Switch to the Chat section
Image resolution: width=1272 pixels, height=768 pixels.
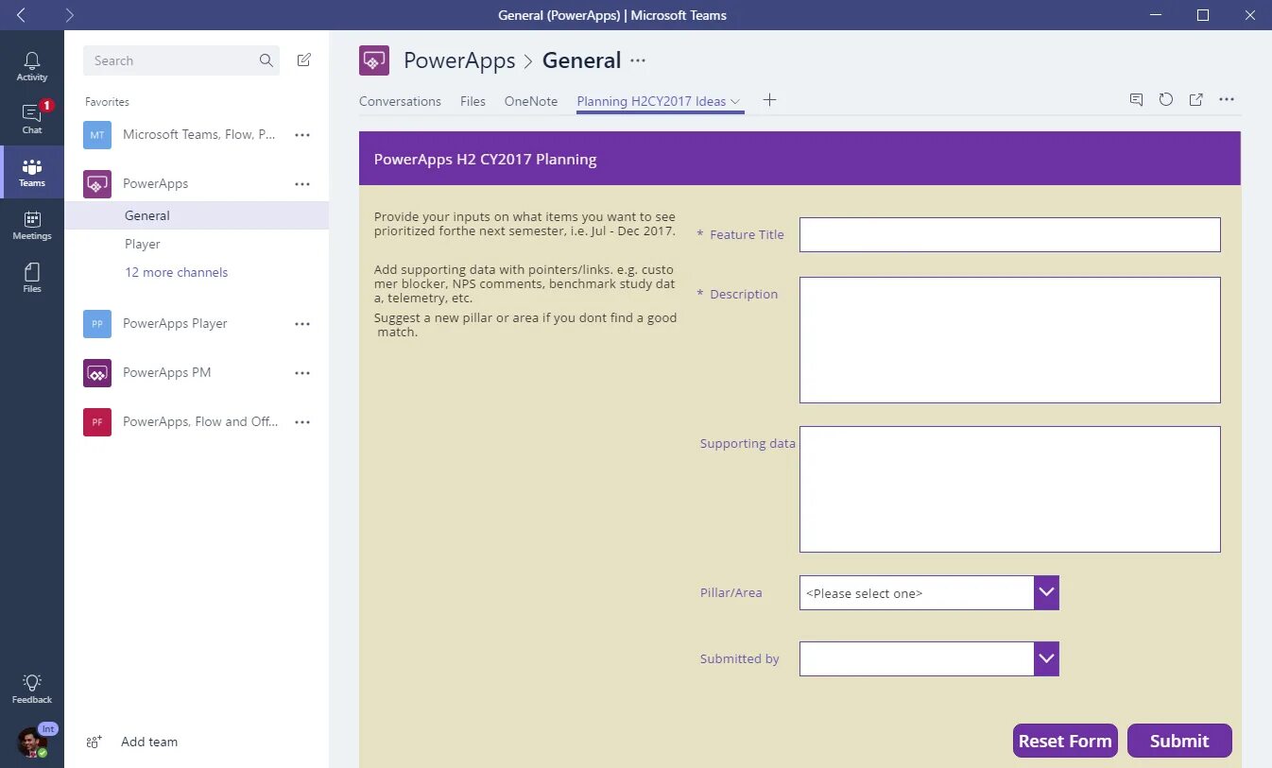point(31,117)
